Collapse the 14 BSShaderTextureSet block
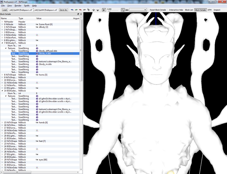Viewport: 227px width, 174px height. pos(2,91)
